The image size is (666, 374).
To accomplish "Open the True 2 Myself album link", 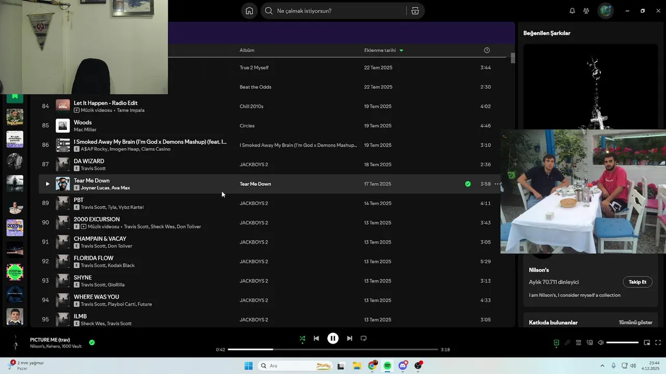I will (254, 68).
